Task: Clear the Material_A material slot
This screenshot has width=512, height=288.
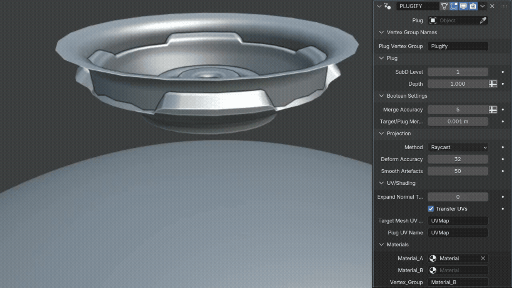Action: pos(483,258)
